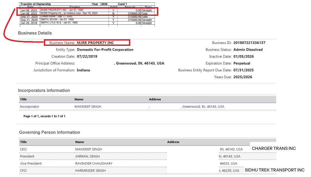311x177 pixels.
Task: Click Report Due Date 07/31/2025
Action: tap(244, 70)
